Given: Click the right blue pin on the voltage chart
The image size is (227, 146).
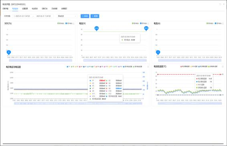Looking at the screenshot, I should coord(146,28).
